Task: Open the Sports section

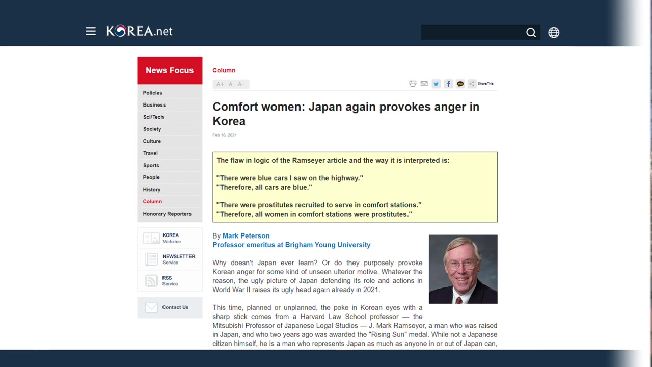Action: 151,166
